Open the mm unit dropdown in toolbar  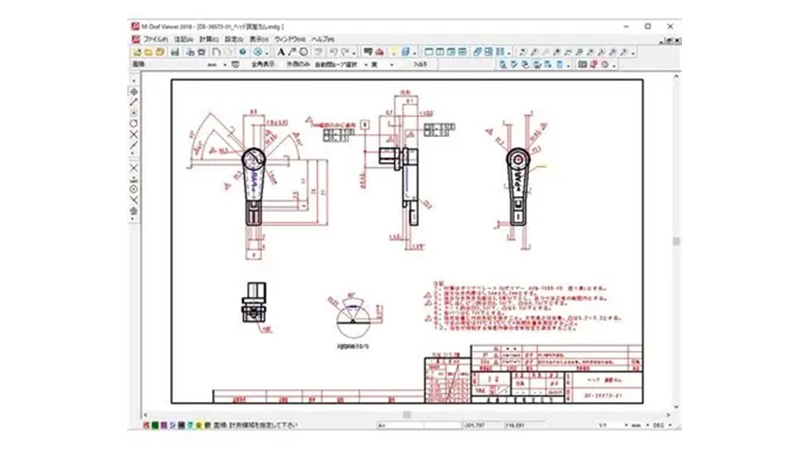point(226,64)
